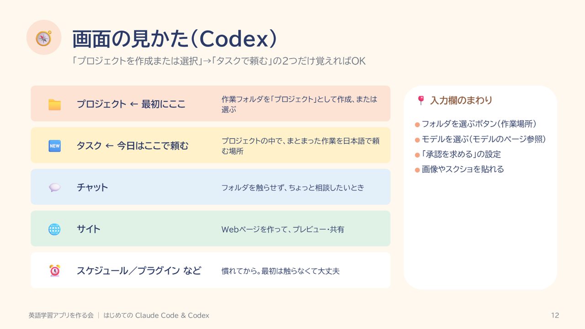This screenshot has height=329, width=585.
Task: Click the bullet 画像やスクショを貼れる
Action: pyautogui.click(x=463, y=169)
